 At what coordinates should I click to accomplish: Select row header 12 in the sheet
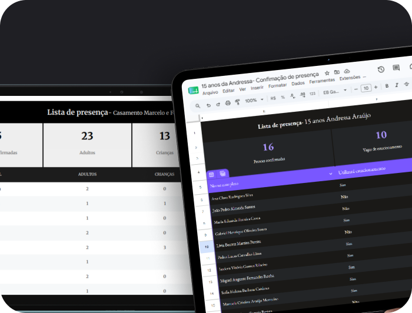209,271
